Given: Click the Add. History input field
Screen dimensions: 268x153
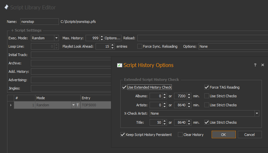Looking at the screenshot, I should 71,72.
